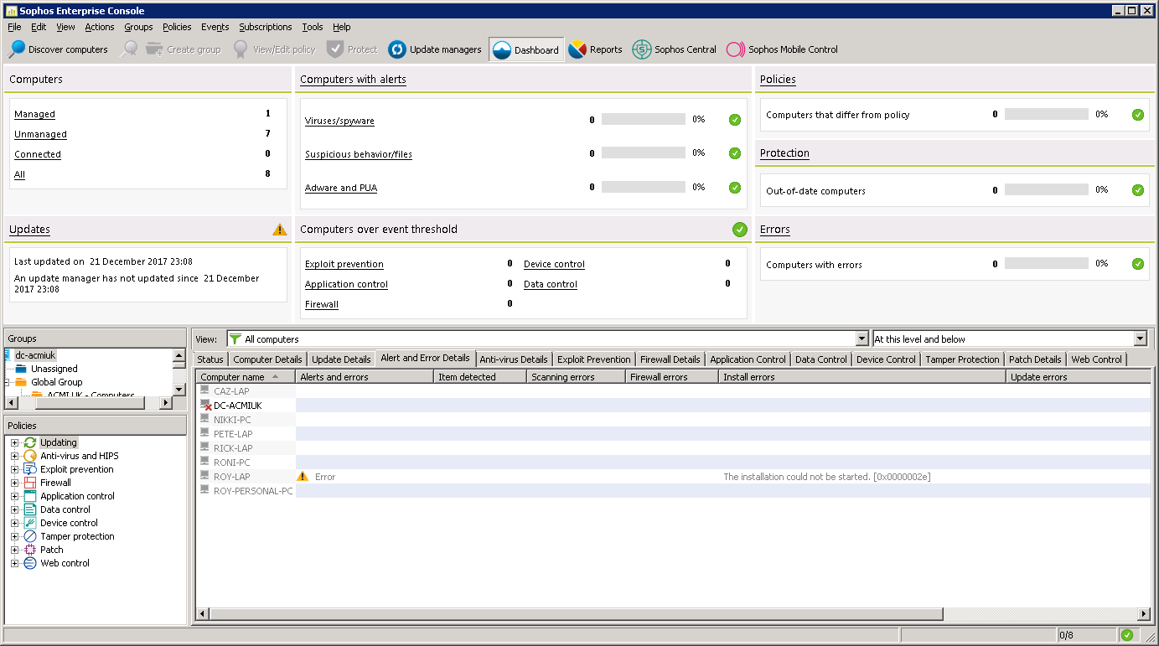Viewport: 1159px width, 646px height.
Task: Click the Updating policy icon
Action: 30,442
